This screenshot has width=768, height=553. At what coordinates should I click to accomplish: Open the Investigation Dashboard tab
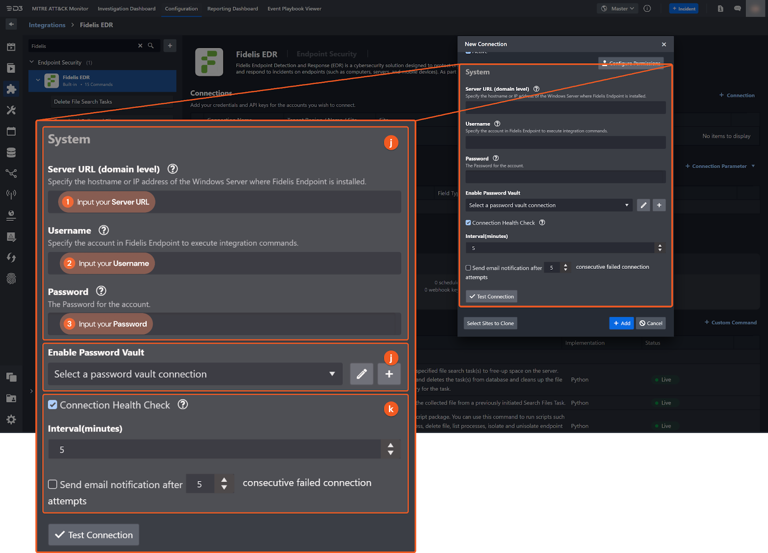pyautogui.click(x=126, y=9)
